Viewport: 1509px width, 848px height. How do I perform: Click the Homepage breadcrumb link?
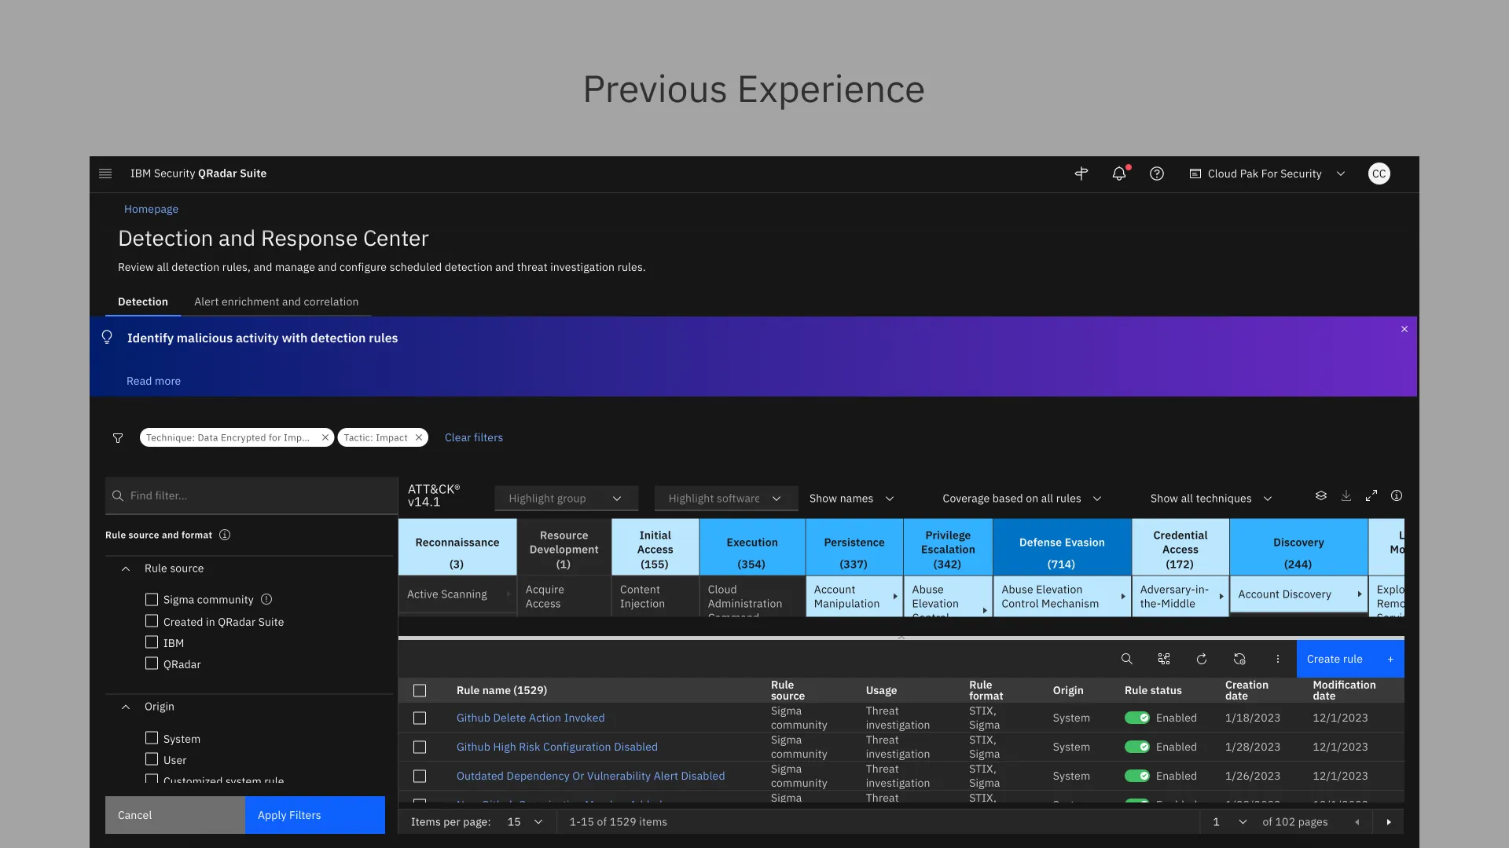151,209
